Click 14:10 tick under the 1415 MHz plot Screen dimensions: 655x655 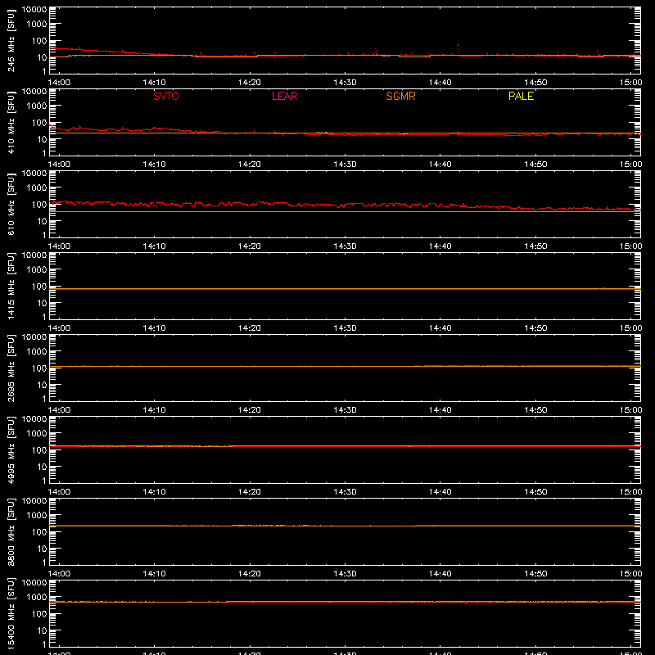point(154,328)
